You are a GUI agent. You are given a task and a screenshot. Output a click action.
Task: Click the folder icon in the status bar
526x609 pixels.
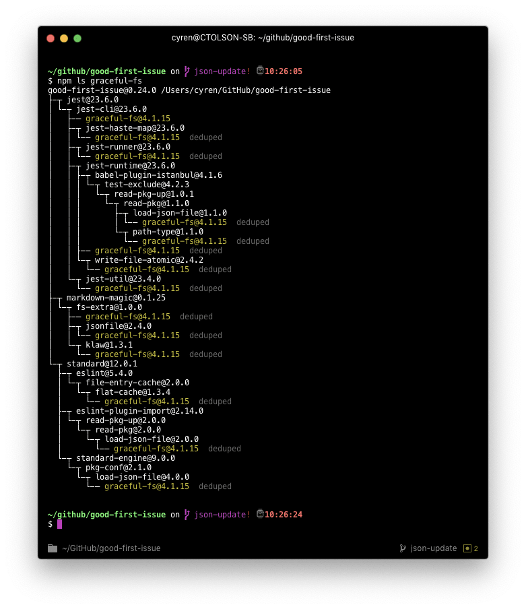coord(53,548)
